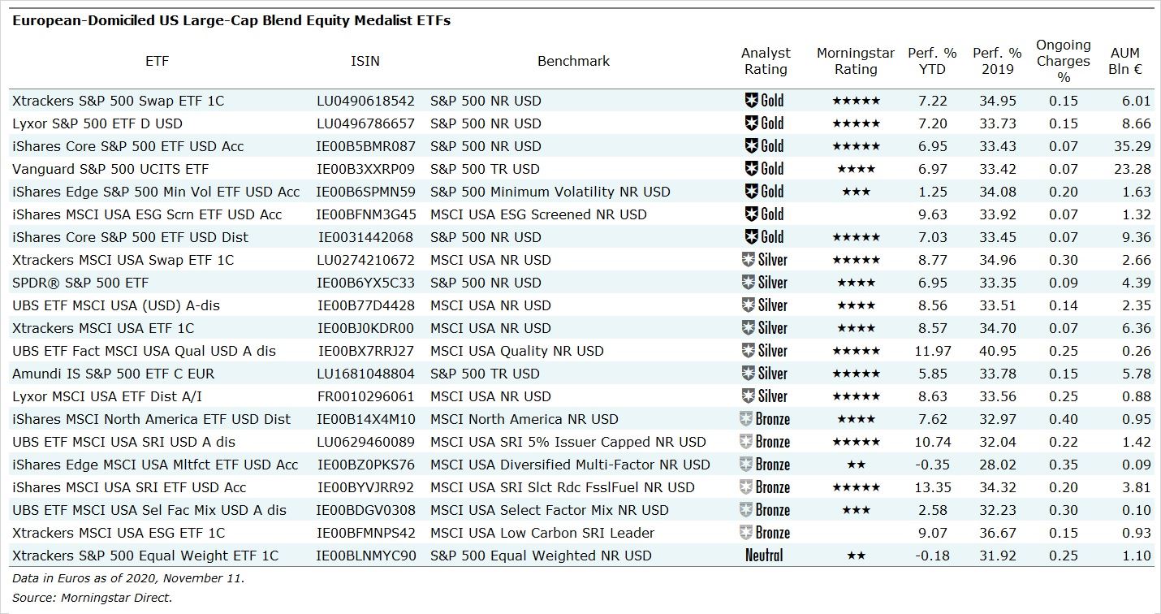This screenshot has width=1161, height=614.
Task: Click the Analyst Rating column header
Action: (x=765, y=61)
